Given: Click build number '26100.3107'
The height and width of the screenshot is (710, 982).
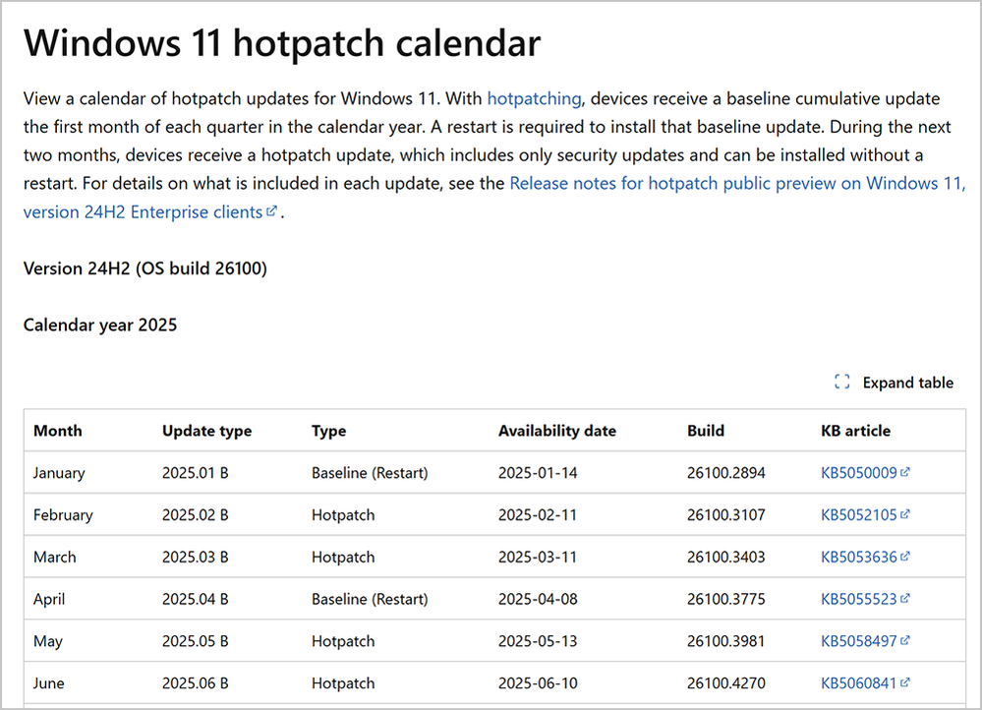Looking at the screenshot, I should point(725,515).
